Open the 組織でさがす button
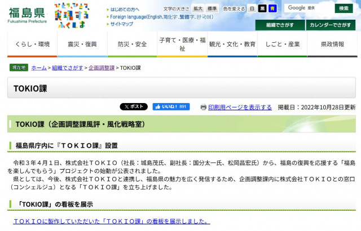361x231 pixels. [279, 25]
